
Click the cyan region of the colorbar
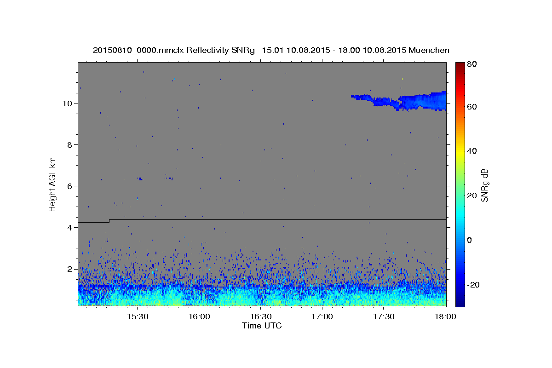pos(460,214)
